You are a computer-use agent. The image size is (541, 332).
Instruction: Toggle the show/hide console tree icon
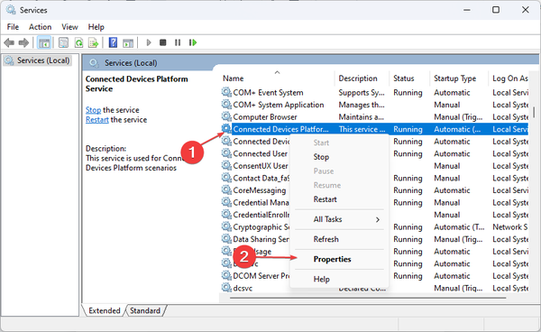(44, 42)
